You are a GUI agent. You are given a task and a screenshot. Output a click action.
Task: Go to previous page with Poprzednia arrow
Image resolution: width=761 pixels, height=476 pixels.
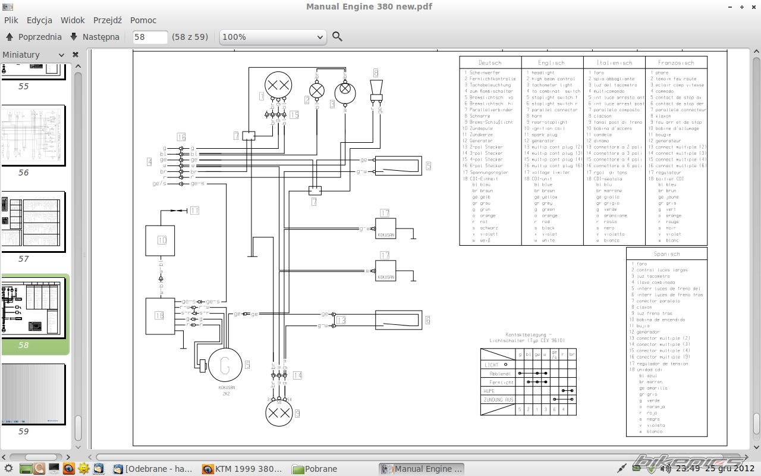[x=34, y=37]
